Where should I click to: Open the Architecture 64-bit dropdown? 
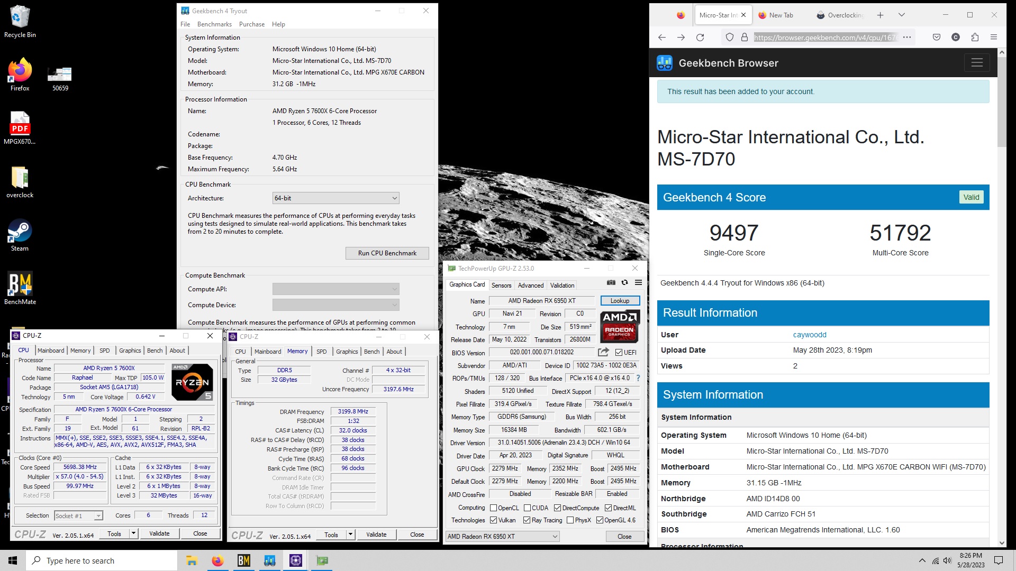335,198
